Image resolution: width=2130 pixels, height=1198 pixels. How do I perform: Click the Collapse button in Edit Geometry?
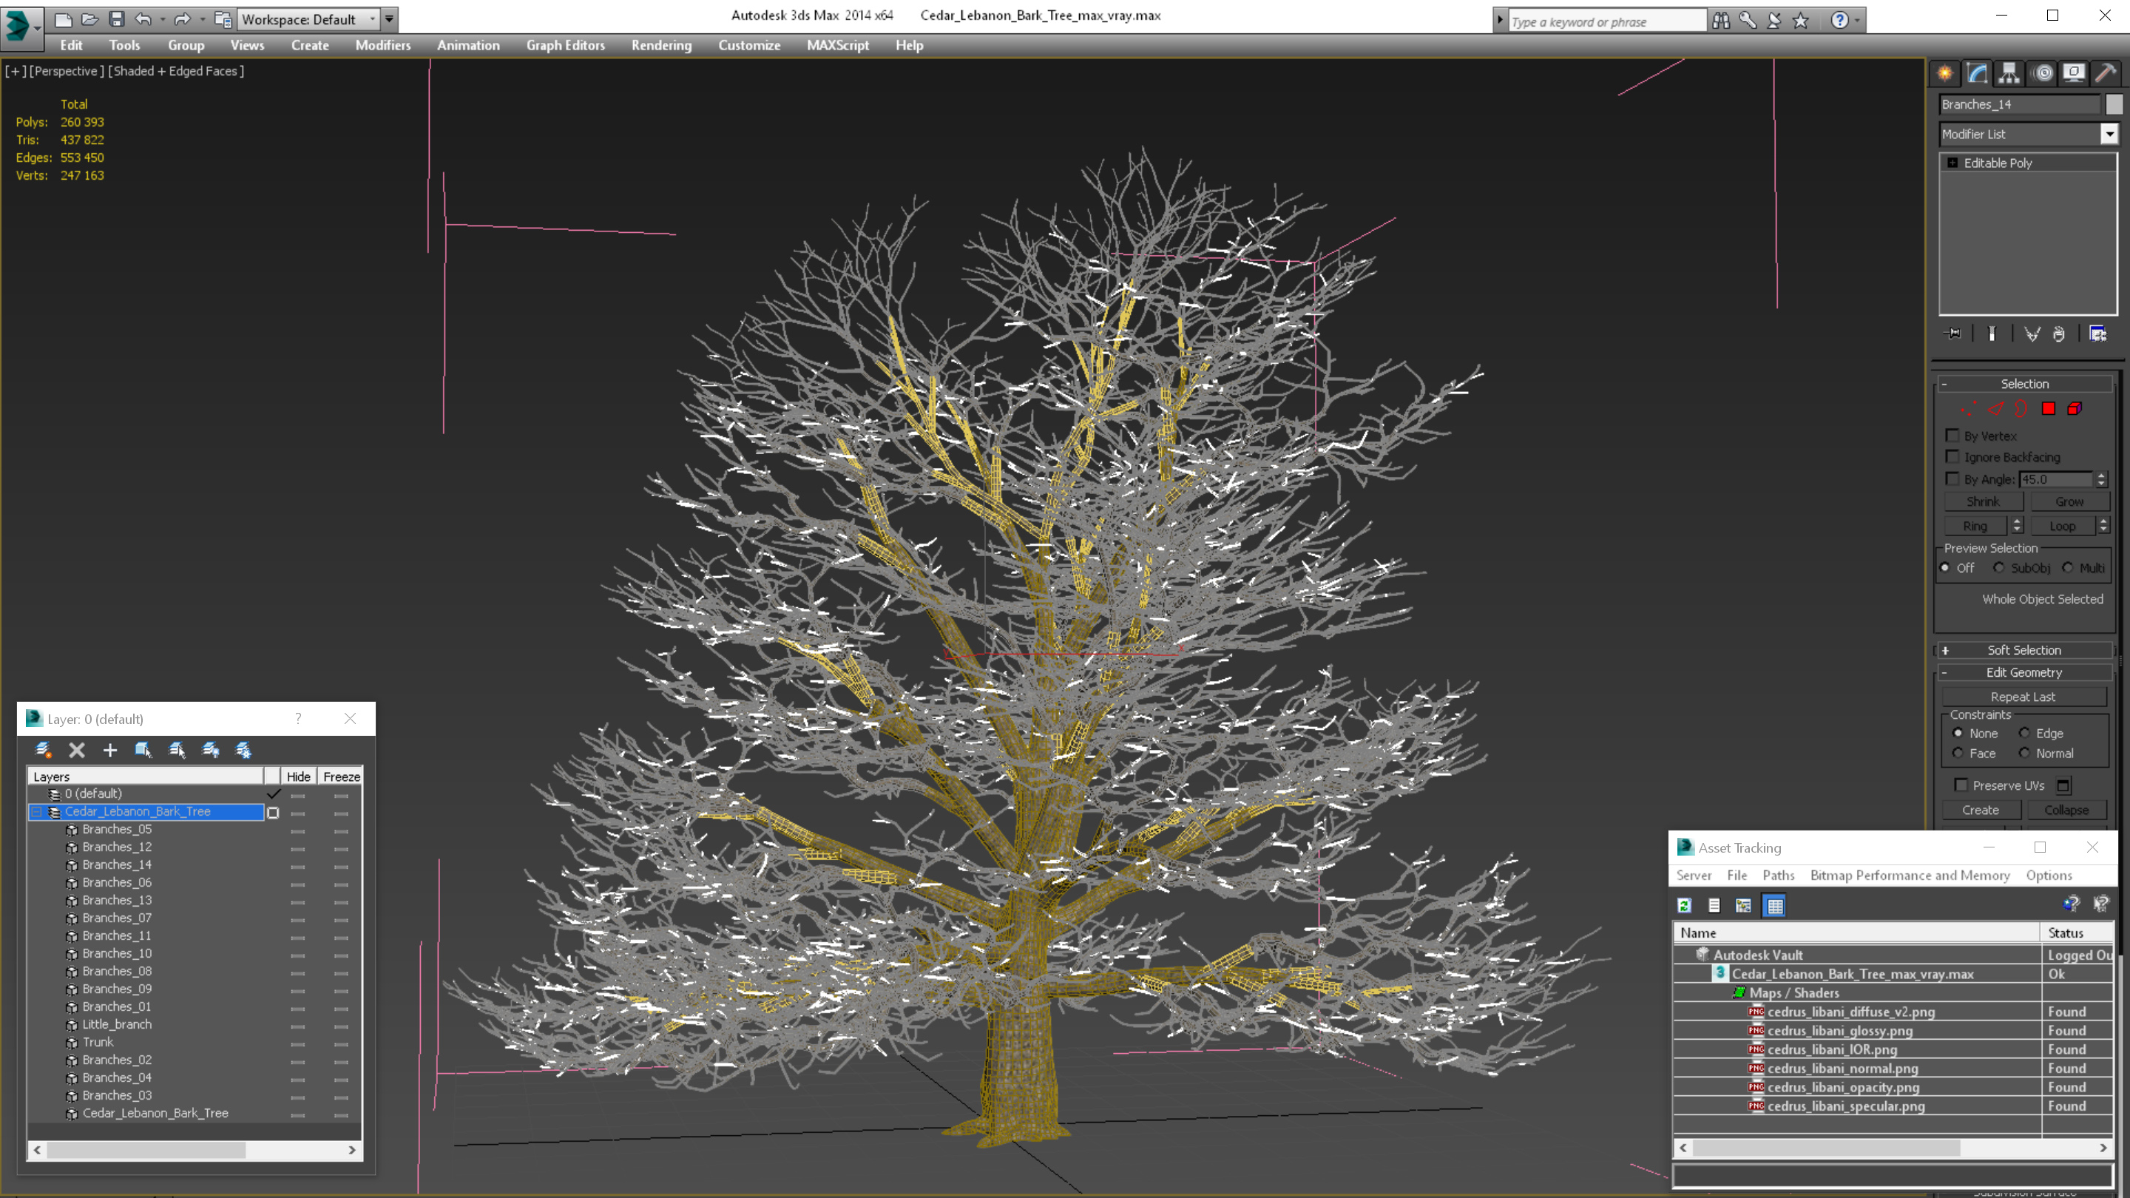[2066, 810]
